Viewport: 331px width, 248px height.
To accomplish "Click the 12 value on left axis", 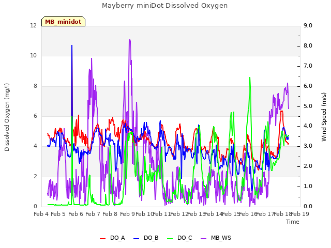I will pyautogui.click(x=33, y=25).
